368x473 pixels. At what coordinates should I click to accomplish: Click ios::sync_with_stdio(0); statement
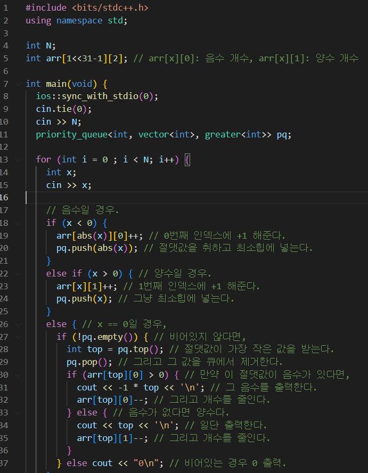click(97, 96)
